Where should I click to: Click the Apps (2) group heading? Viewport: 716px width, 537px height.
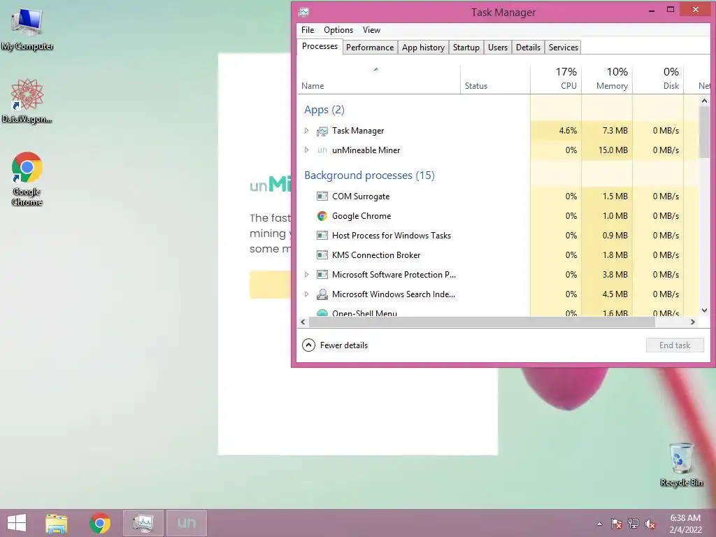324,110
